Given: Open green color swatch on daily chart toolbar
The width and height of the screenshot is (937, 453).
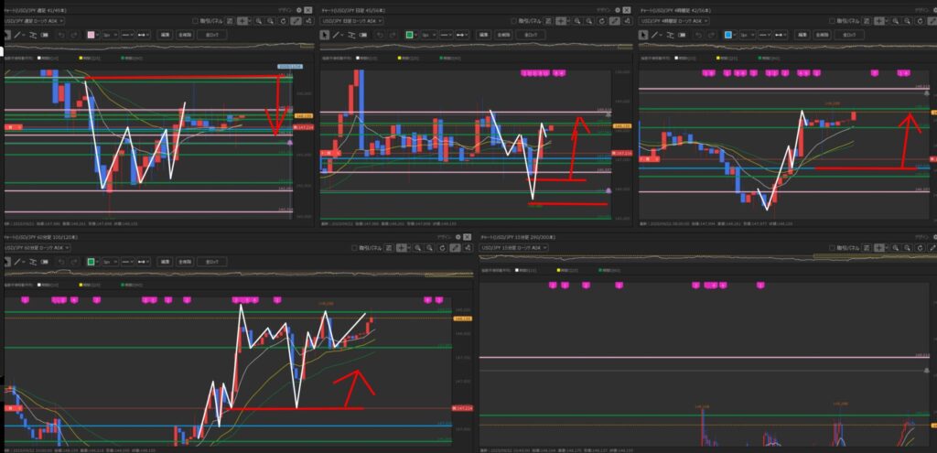Looking at the screenshot, I should [411, 34].
